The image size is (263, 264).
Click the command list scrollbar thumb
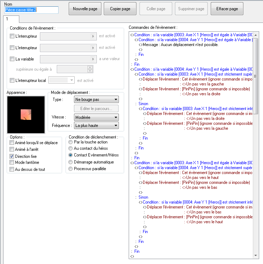256,76
